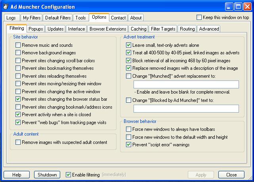This screenshot has width=254, height=182.
Task: Switch to the Tools tab
Action: 81,18
